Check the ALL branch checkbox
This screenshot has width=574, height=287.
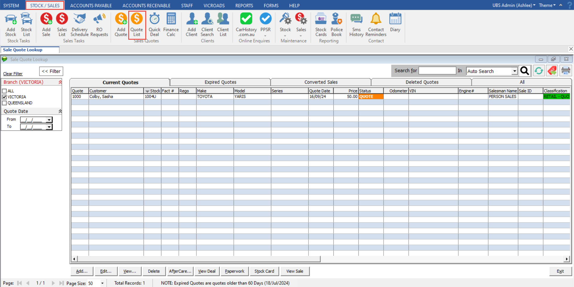point(4,91)
